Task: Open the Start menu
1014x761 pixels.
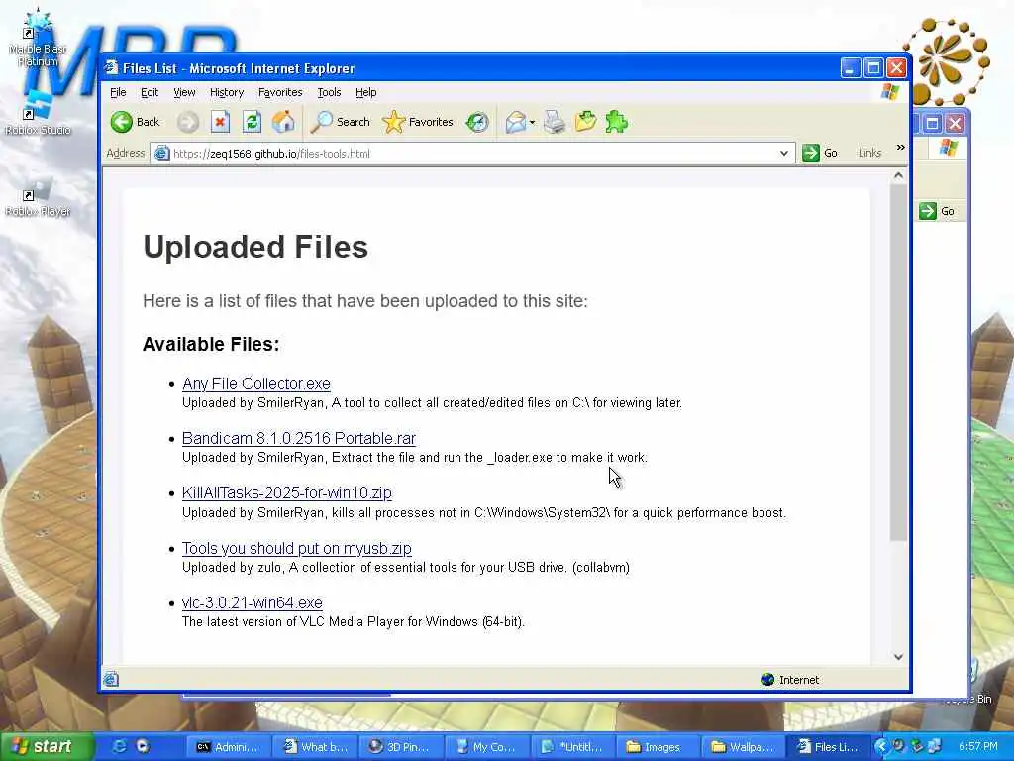Action: (46, 746)
